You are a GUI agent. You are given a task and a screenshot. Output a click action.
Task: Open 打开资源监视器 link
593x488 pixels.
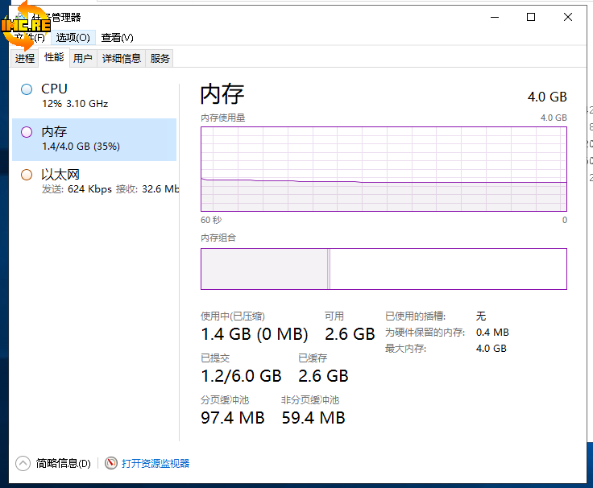coord(156,463)
